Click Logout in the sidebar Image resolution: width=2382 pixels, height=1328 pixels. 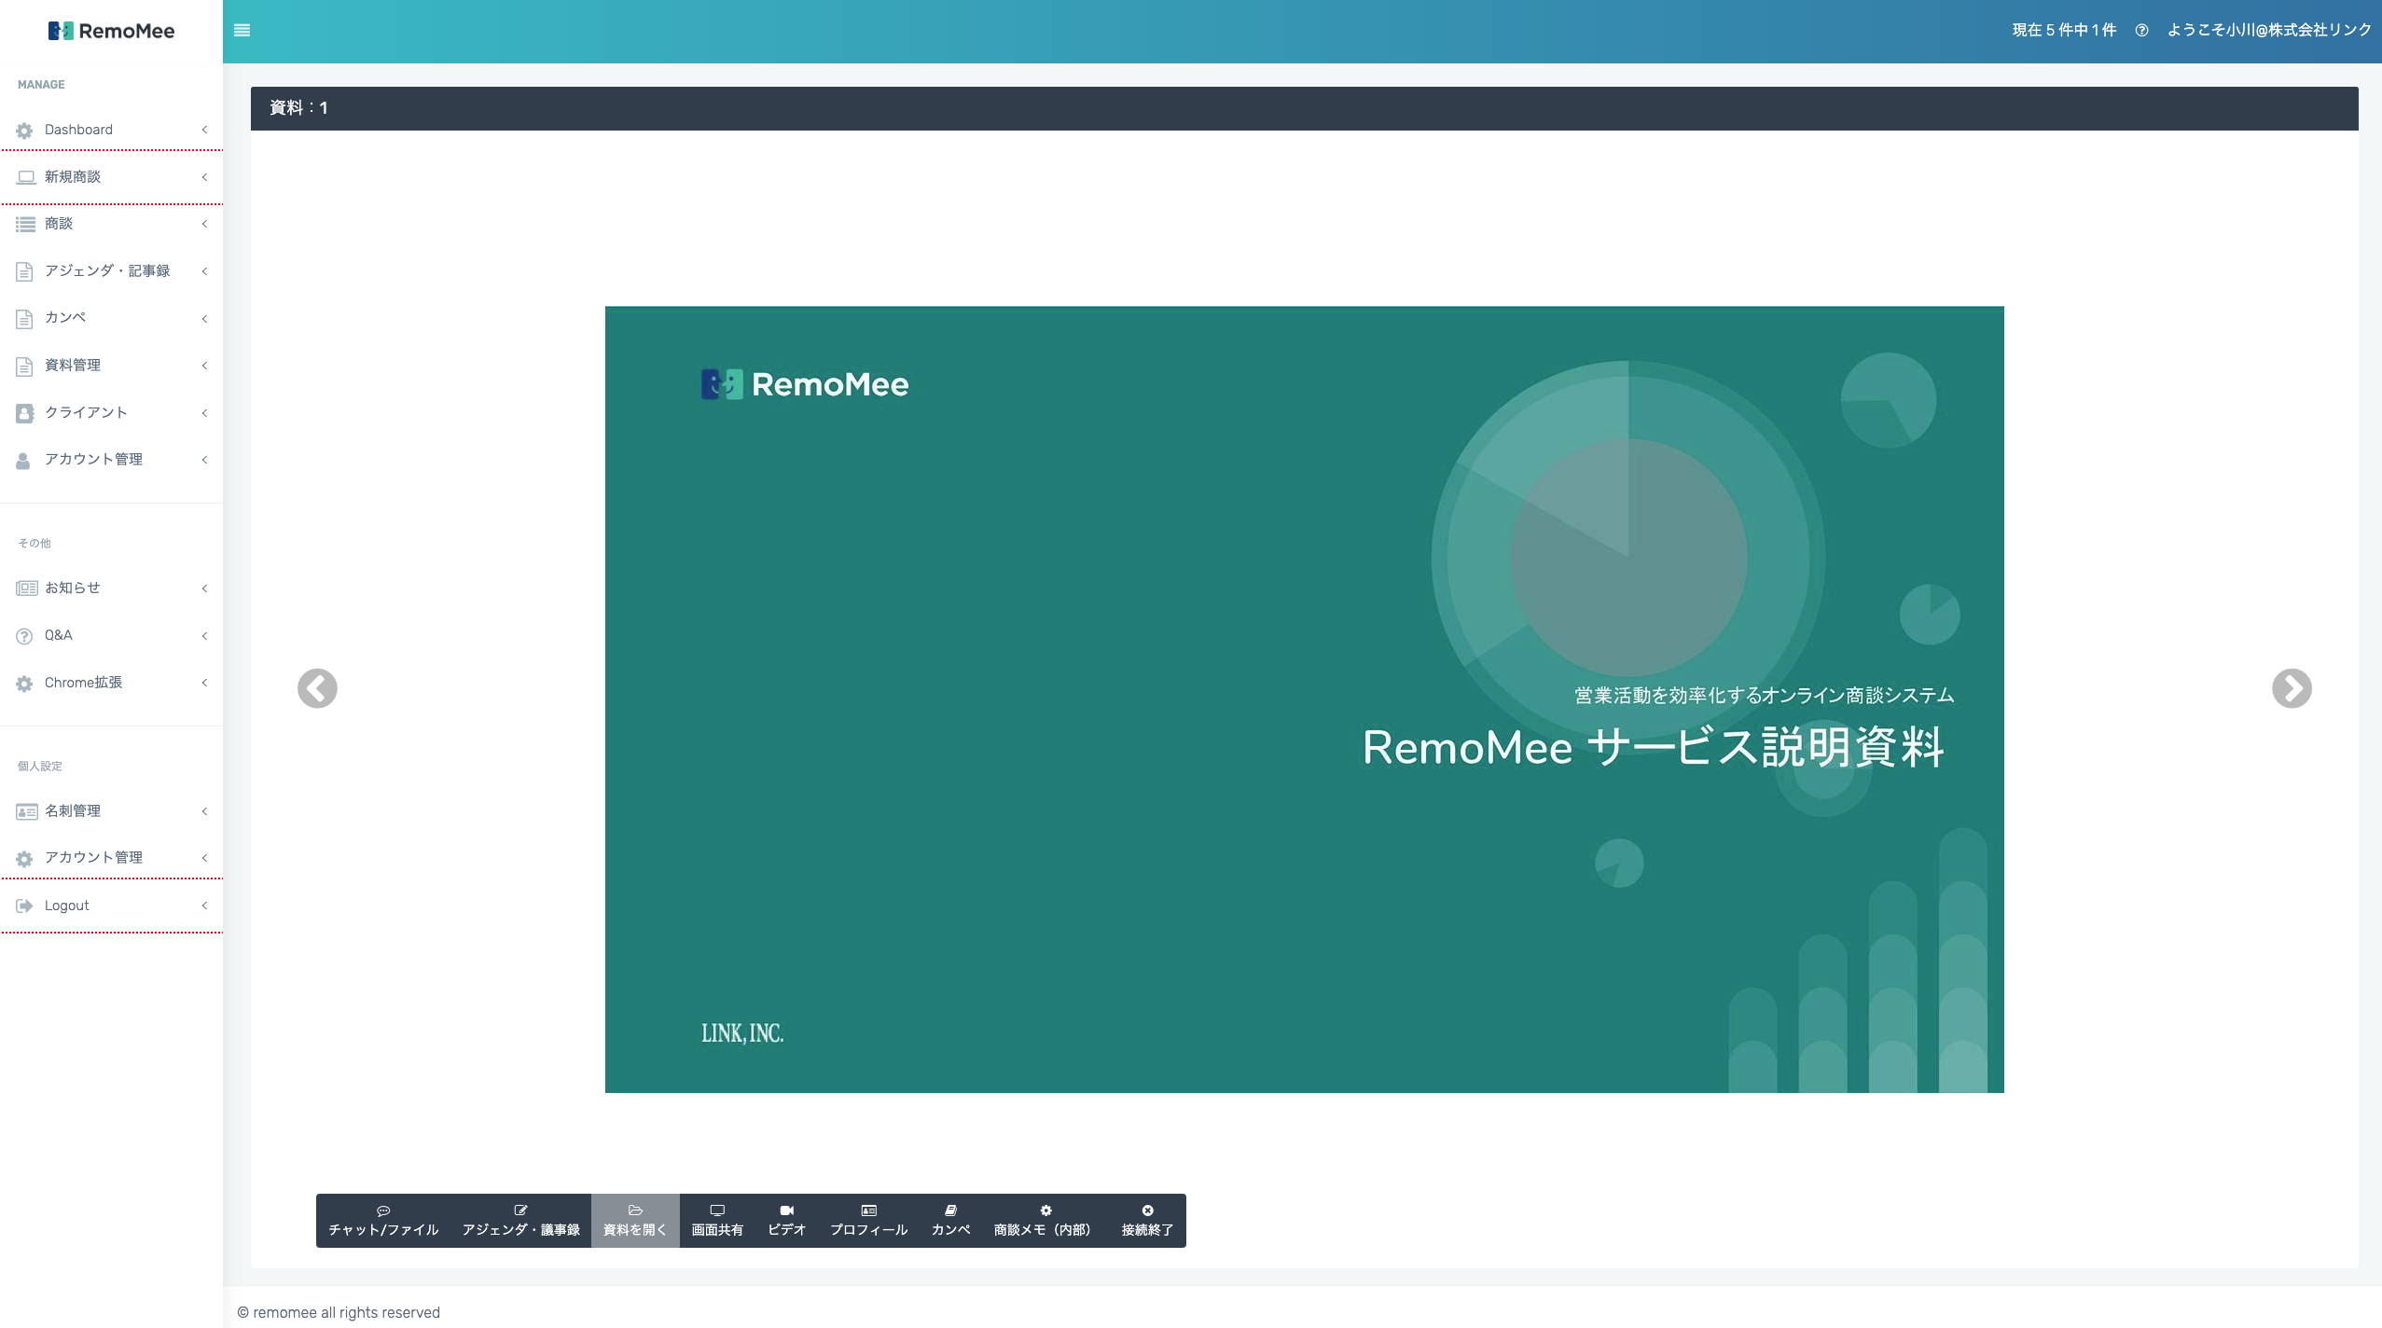click(x=66, y=906)
